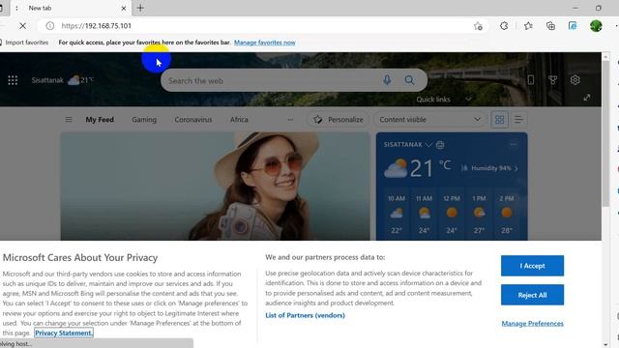Click the browser profile avatar

pos(596,26)
